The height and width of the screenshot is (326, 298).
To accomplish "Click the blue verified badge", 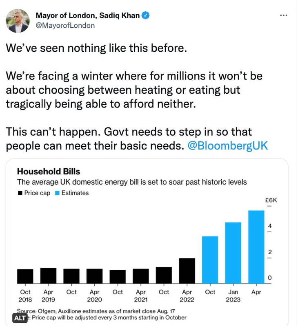I will (146, 16).
